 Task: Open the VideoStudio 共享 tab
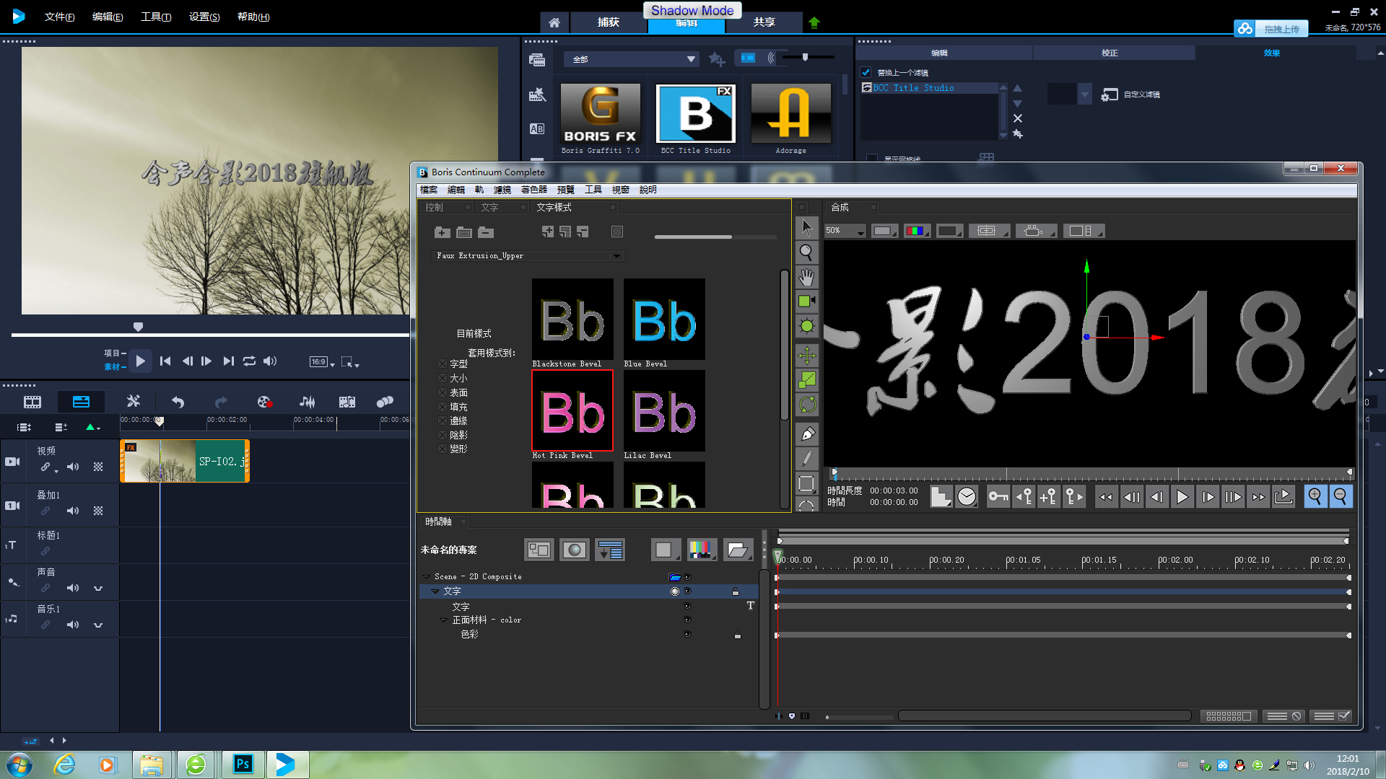[764, 22]
